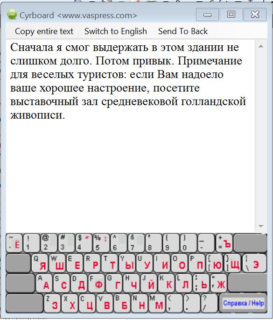The image size is (273, 320).
Task: Open the Справка / Help button
Action: (243, 303)
